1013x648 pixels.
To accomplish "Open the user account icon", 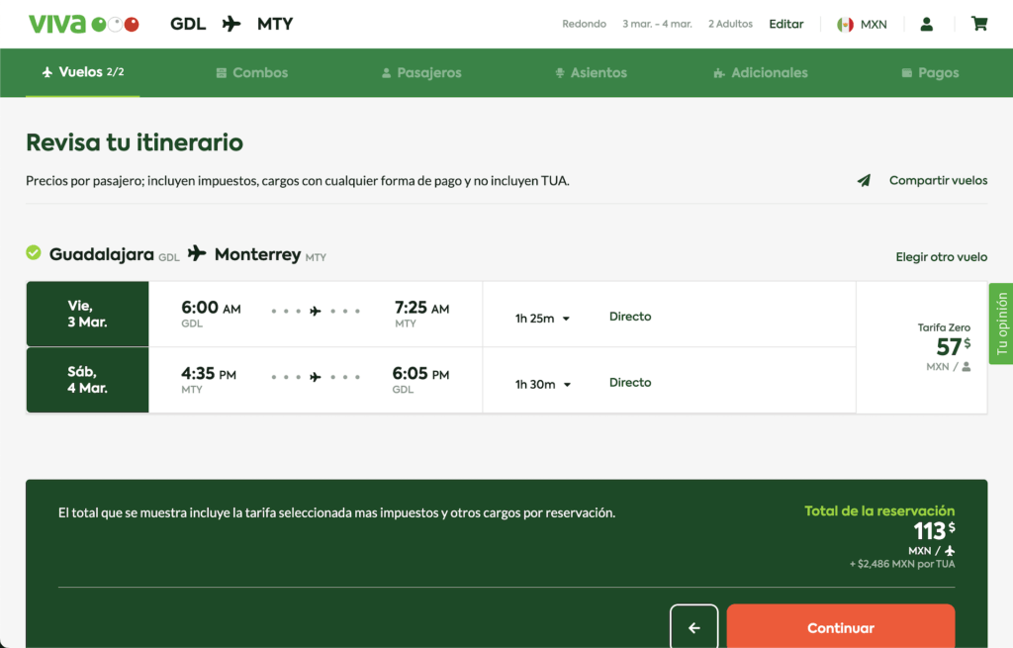I will click(x=926, y=24).
